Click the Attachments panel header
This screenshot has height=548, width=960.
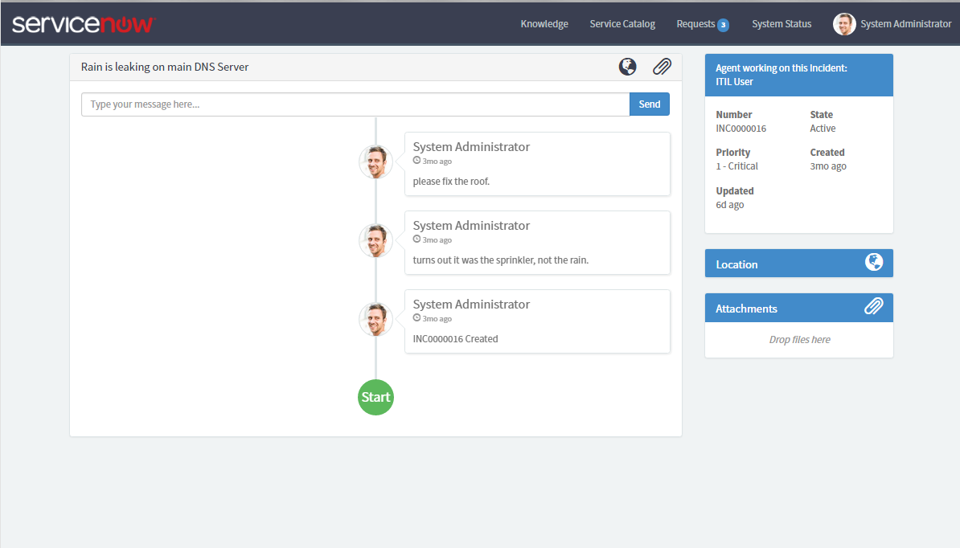point(799,308)
